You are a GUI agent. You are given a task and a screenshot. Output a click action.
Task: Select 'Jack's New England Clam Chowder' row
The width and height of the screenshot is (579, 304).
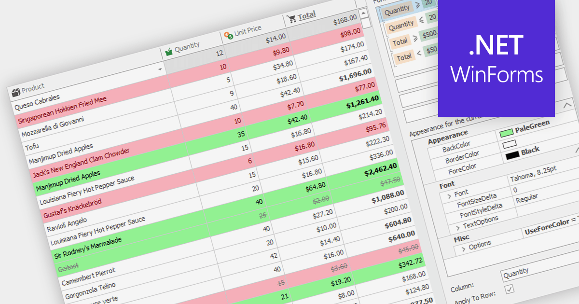click(x=81, y=163)
